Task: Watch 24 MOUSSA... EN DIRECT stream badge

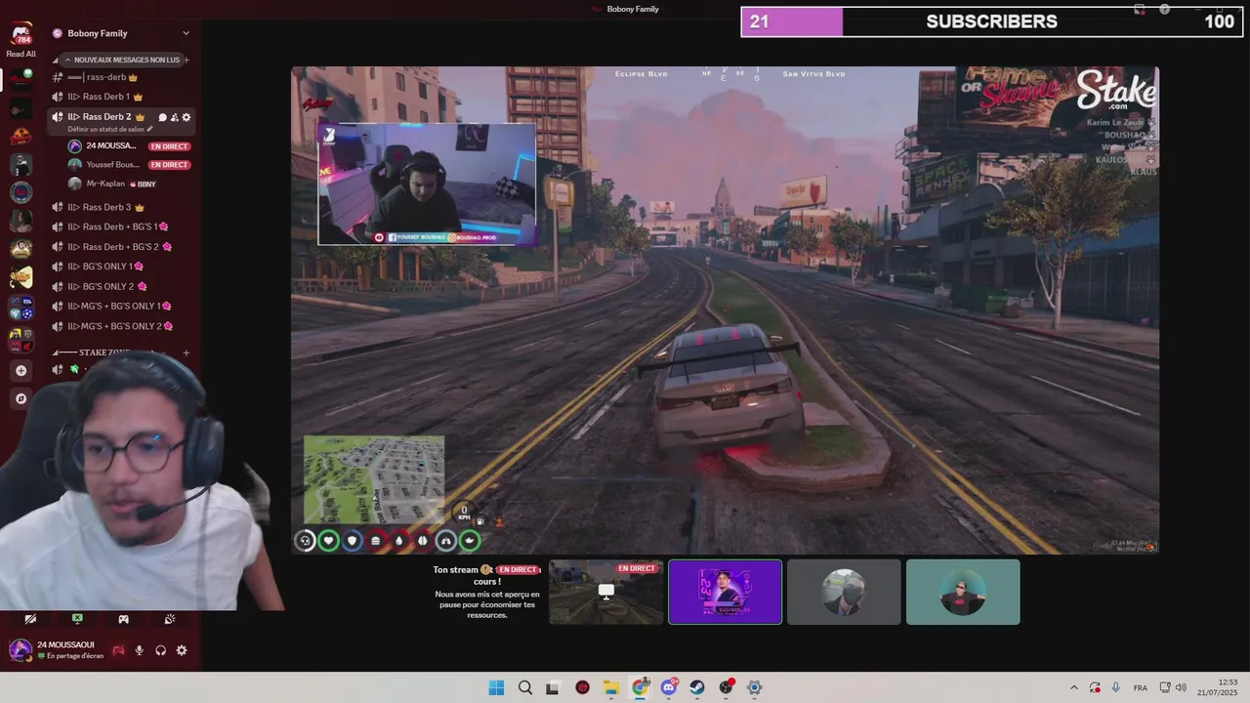Action: [169, 146]
